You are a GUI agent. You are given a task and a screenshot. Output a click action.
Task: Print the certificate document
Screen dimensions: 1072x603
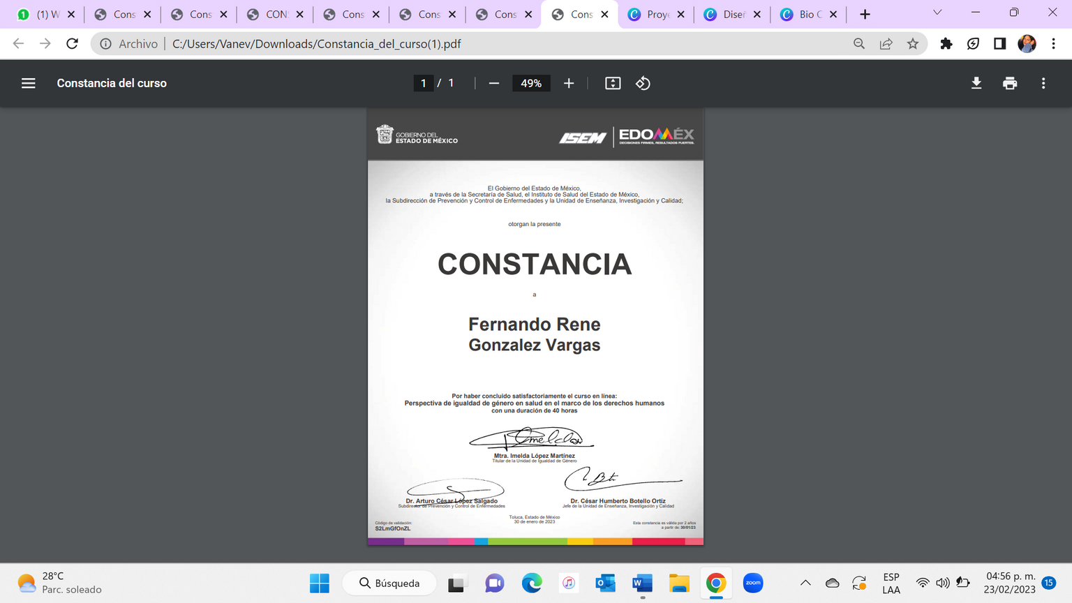pos(1010,83)
